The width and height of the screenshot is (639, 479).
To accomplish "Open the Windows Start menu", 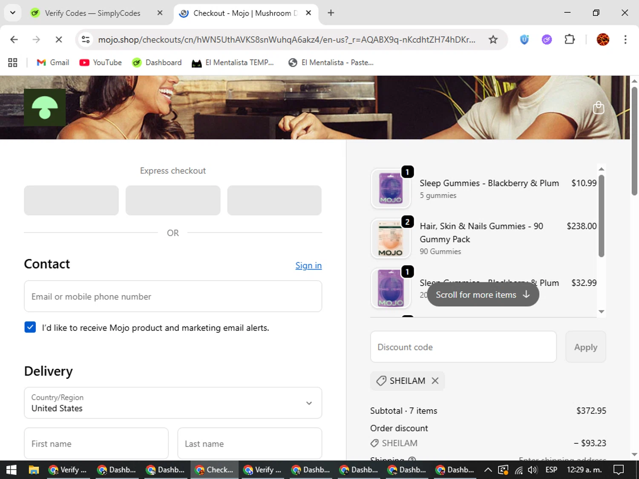I will pos(12,470).
